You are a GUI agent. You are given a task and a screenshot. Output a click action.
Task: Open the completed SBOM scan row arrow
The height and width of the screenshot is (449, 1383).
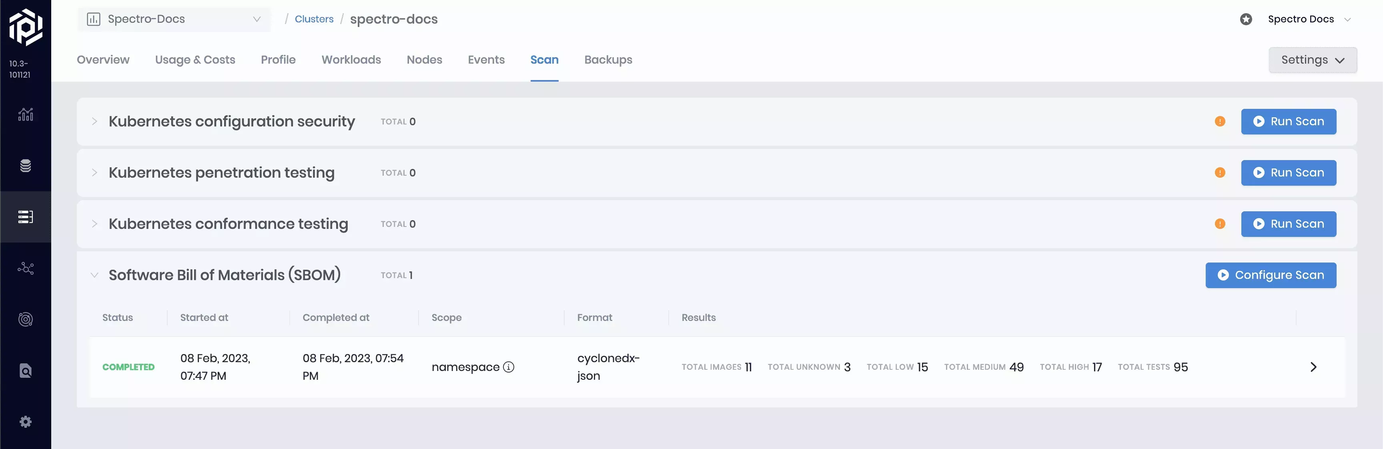pos(1313,367)
